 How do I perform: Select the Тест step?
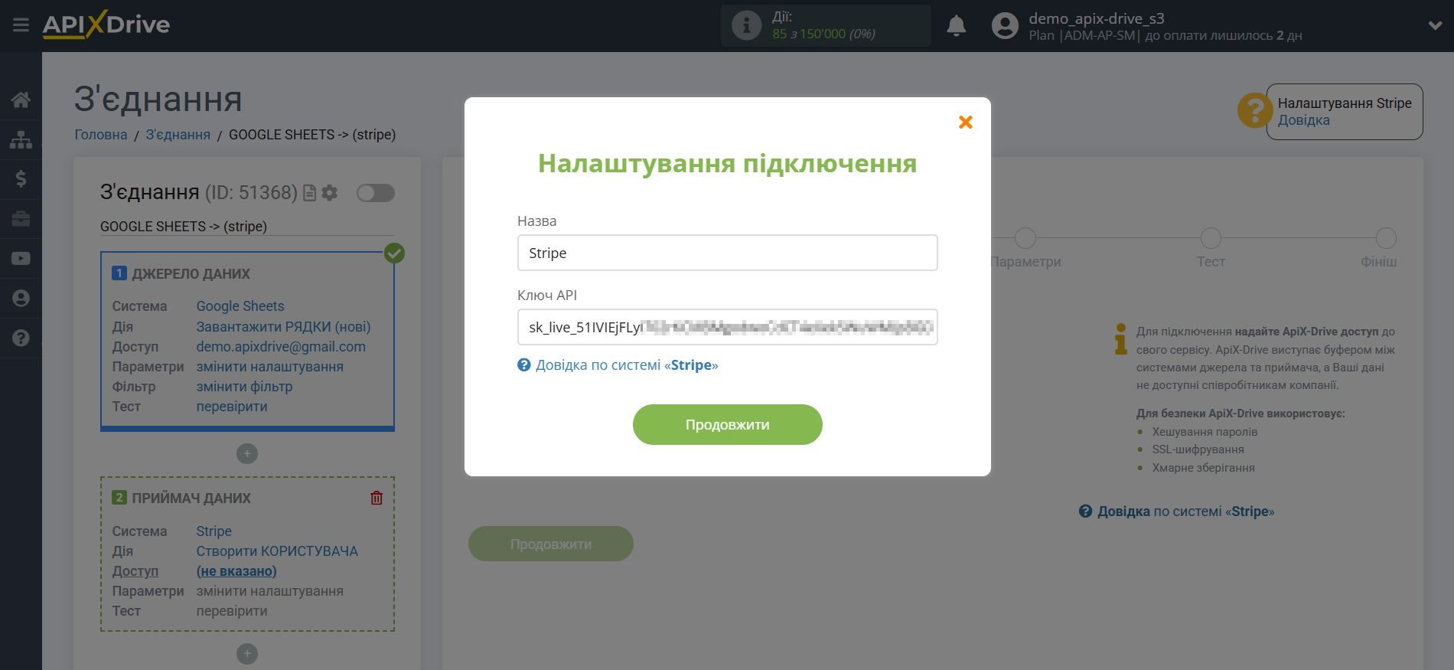[1211, 238]
